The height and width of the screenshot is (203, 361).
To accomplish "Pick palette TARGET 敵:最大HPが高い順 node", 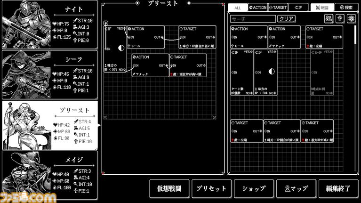I will coord(317,131).
